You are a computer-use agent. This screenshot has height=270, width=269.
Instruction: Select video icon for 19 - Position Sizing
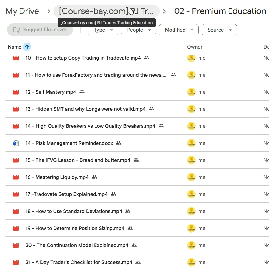(x=16, y=229)
